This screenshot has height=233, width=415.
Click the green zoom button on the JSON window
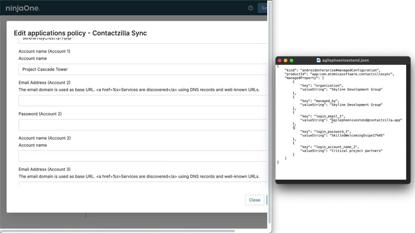[x=292, y=60]
